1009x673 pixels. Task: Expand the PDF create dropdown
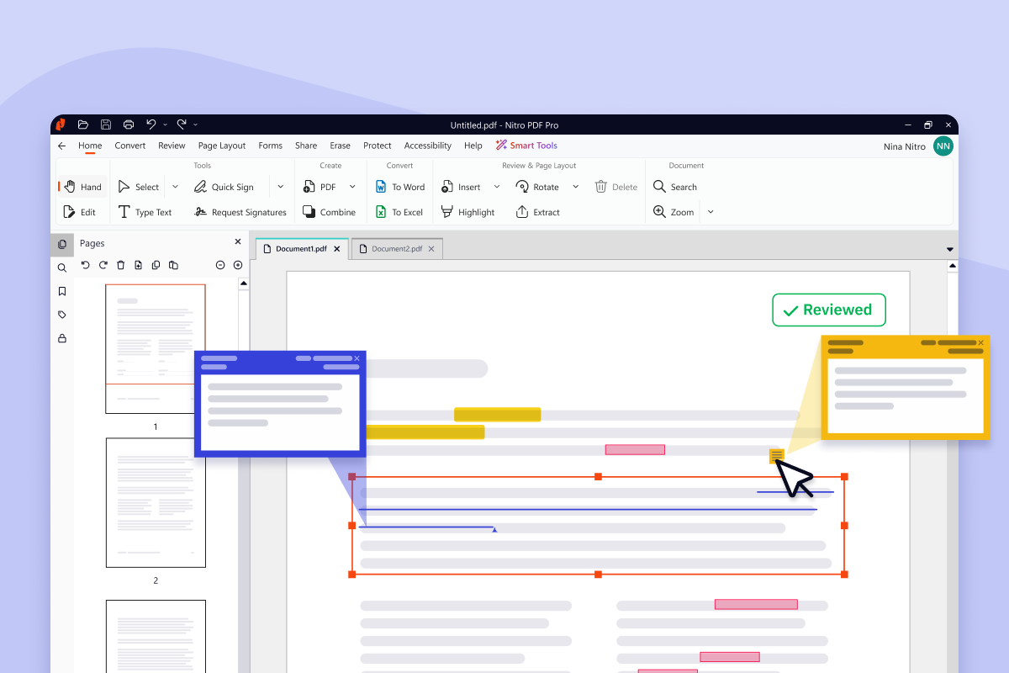coord(352,187)
